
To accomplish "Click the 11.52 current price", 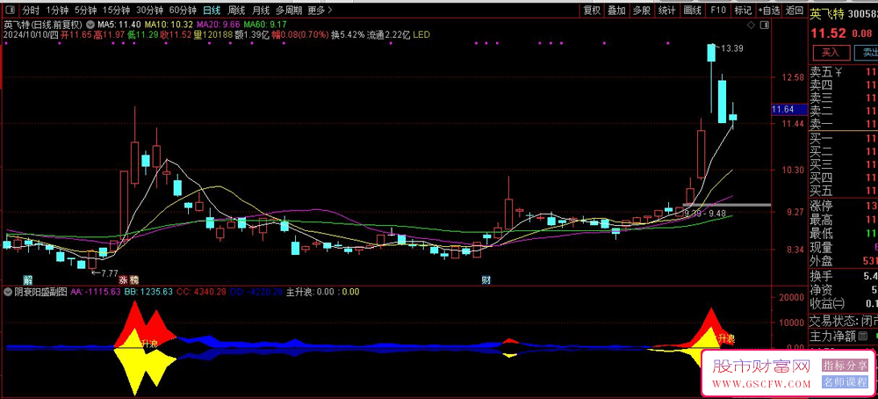I will (830, 33).
